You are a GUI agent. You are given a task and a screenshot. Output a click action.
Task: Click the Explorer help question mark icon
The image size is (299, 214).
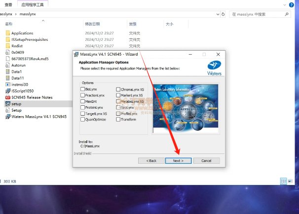[x=292, y=5]
